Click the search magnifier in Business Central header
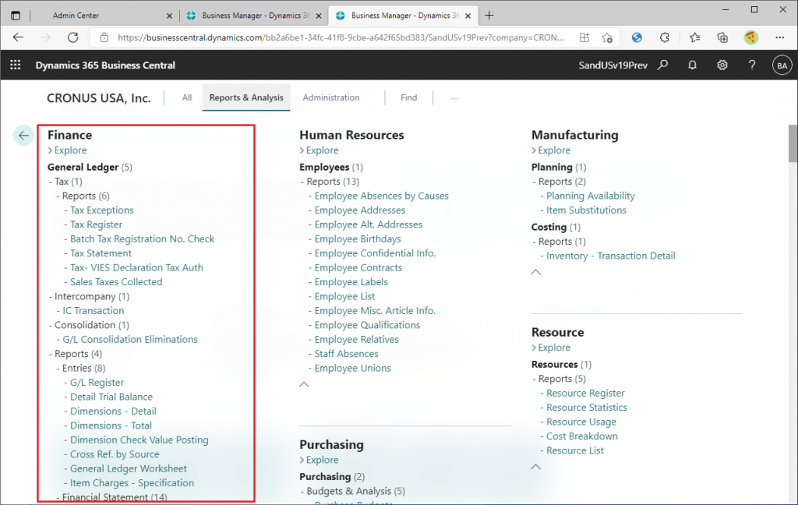 pyautogui.click(x=662, y=65)
